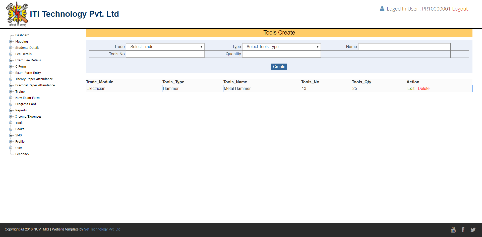Open the Select Trade dropdown
The image size is (482, 237).
pos(165,47)
